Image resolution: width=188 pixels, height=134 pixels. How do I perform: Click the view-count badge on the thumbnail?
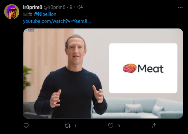coord(31,30)
